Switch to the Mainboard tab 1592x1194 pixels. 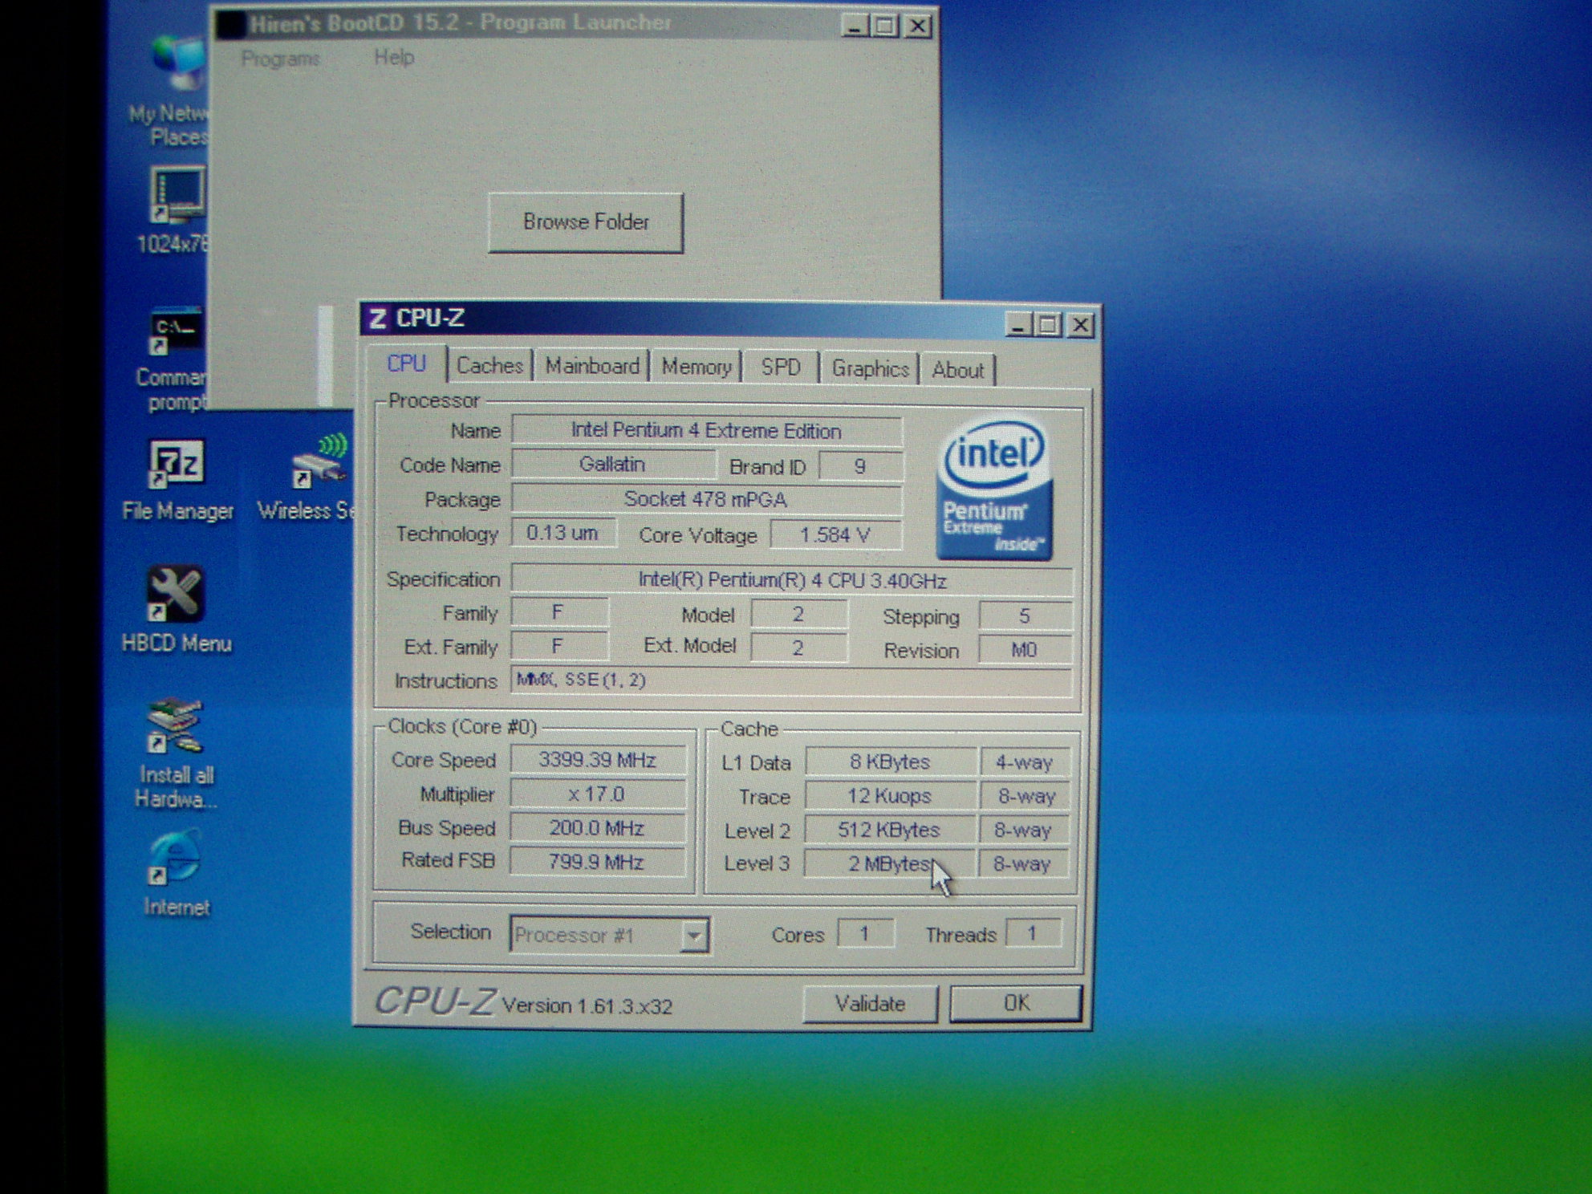(x=592, y=367)
